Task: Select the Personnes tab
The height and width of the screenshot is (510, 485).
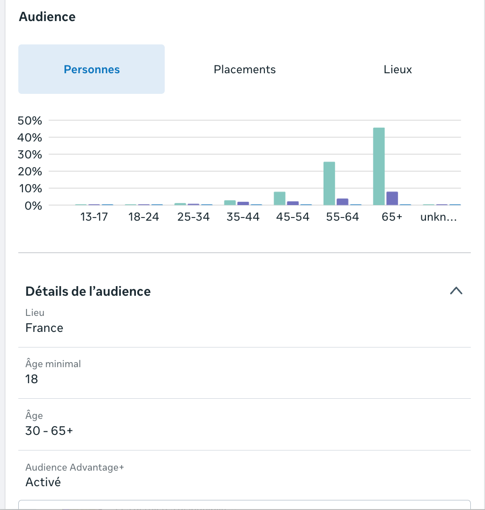Action: (92, 69)
